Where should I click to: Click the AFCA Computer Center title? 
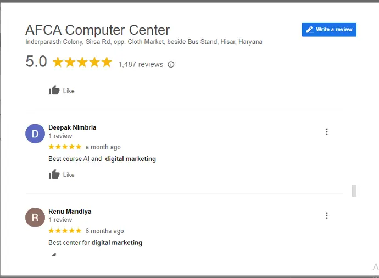pos(98,30)
